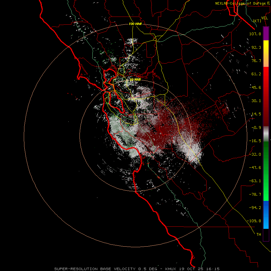Select the 14.5 scale label
The image size is (271, 271).
(256, 114)
